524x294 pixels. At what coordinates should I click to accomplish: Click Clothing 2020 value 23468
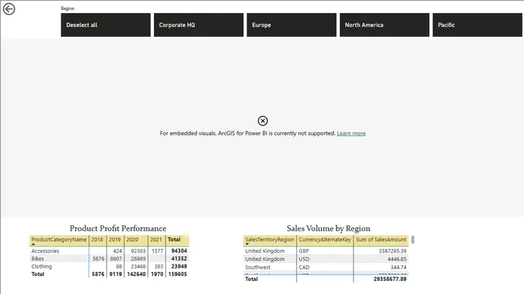tap(138, 266)
